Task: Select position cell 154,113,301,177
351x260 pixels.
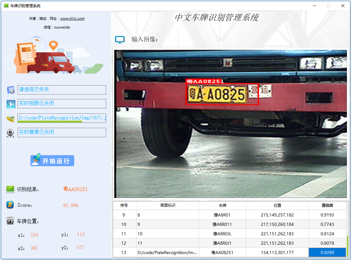Action: pos(277,252)
